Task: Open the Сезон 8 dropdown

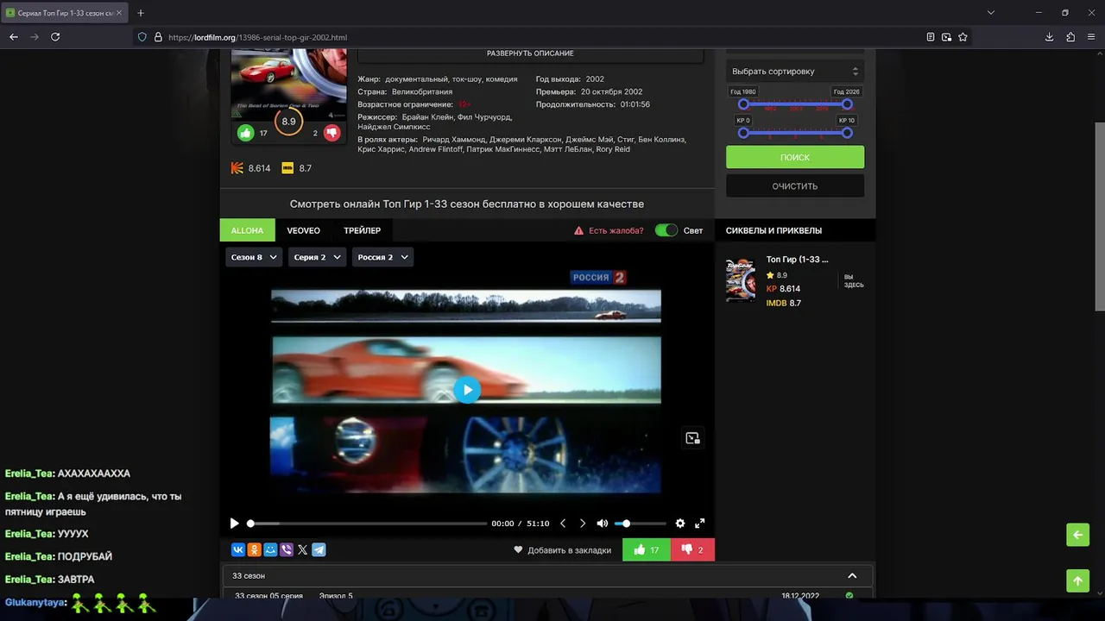Action: pyautogui.click(x=254, y=257)
